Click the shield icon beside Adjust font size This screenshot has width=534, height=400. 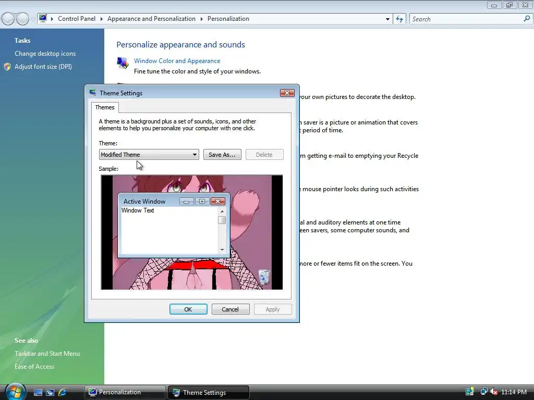[x=7, y=67]
